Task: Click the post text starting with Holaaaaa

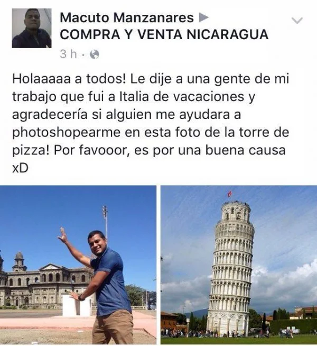Action: (151, 124)
